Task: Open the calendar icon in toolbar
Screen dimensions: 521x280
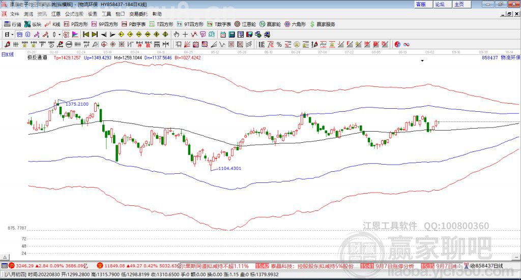Action: coord(223,35)
